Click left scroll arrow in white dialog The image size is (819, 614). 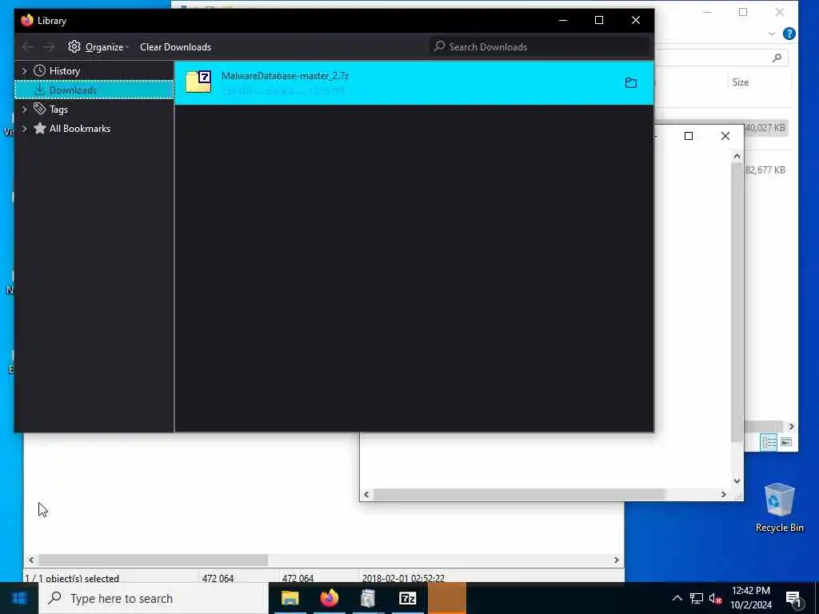366,494
